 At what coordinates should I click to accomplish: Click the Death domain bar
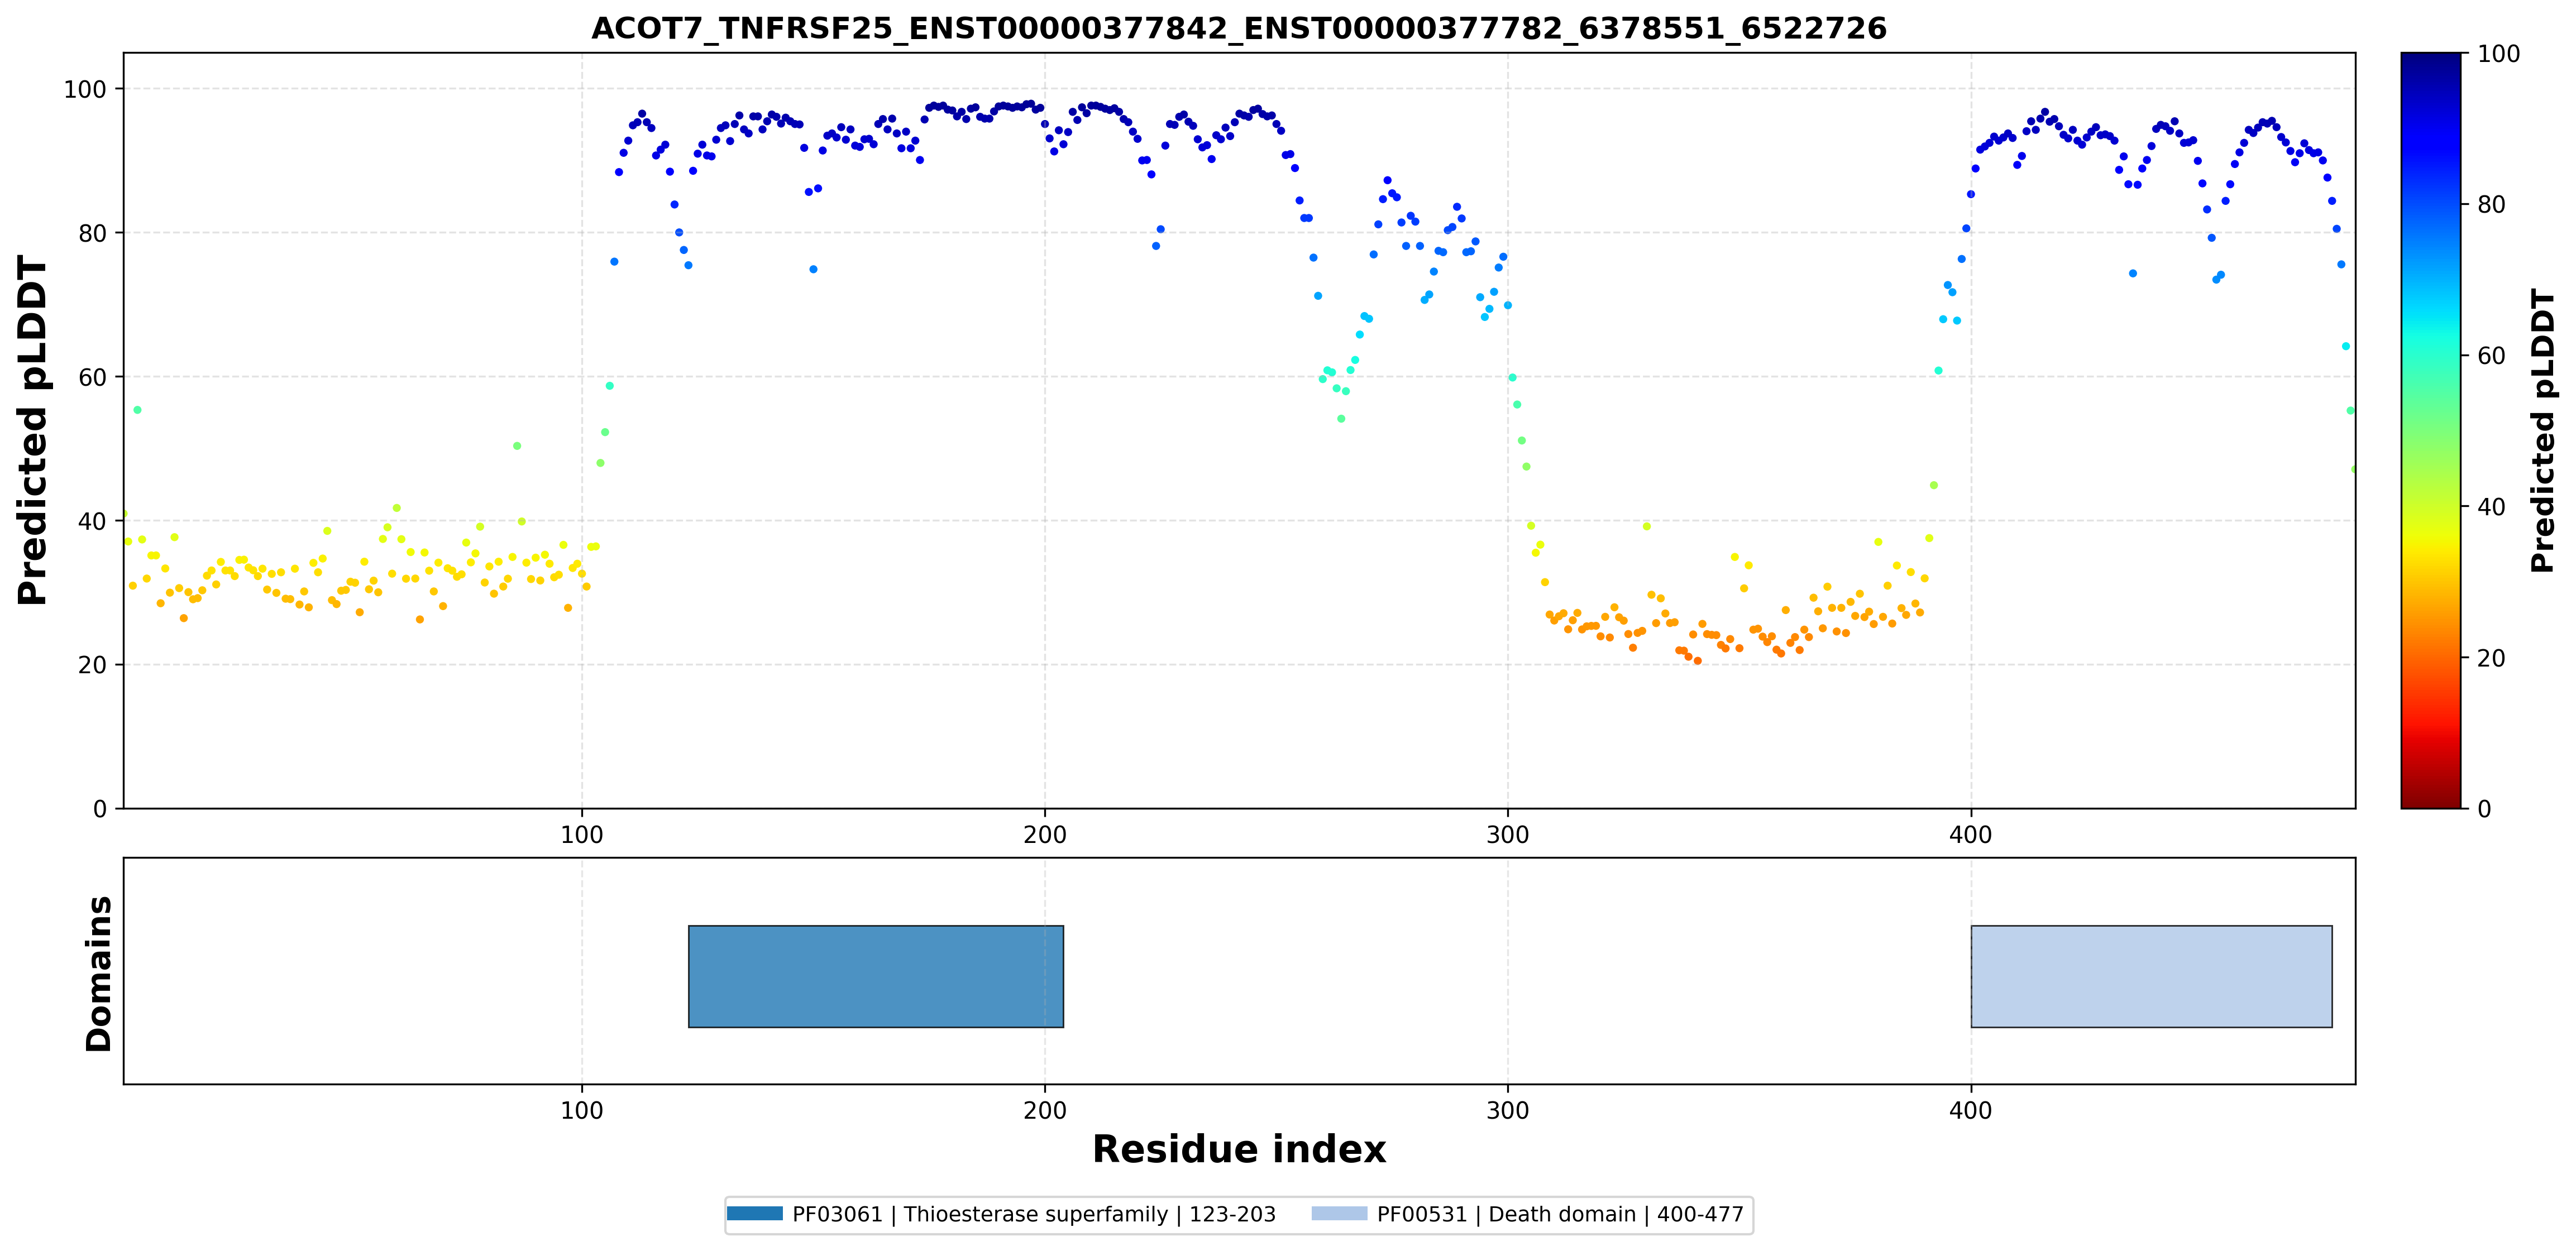[2151, 976]
